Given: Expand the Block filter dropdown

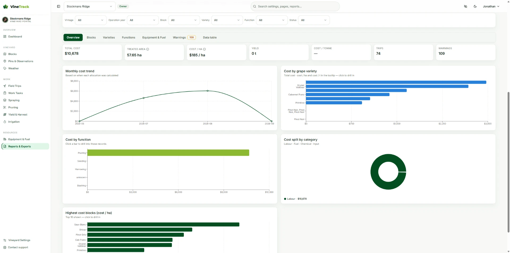Looking at the screenshot, I should coord(184,20).
